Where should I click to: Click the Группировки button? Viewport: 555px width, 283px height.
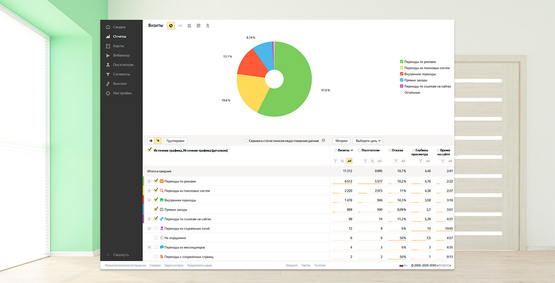coord(176,141)
